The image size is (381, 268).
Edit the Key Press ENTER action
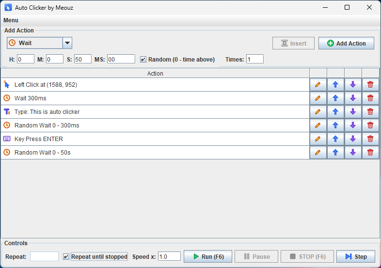coord(318,139)
